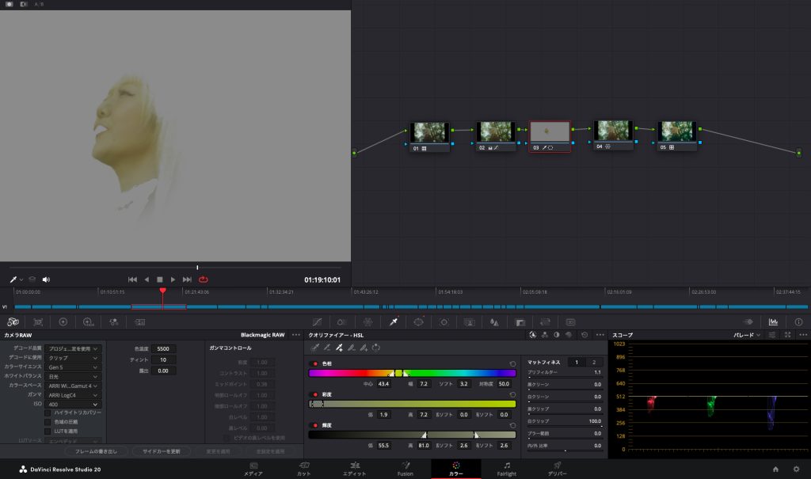Reset the 色相 hue qualifier range
811x479 pixels.
tap(512, 363)
